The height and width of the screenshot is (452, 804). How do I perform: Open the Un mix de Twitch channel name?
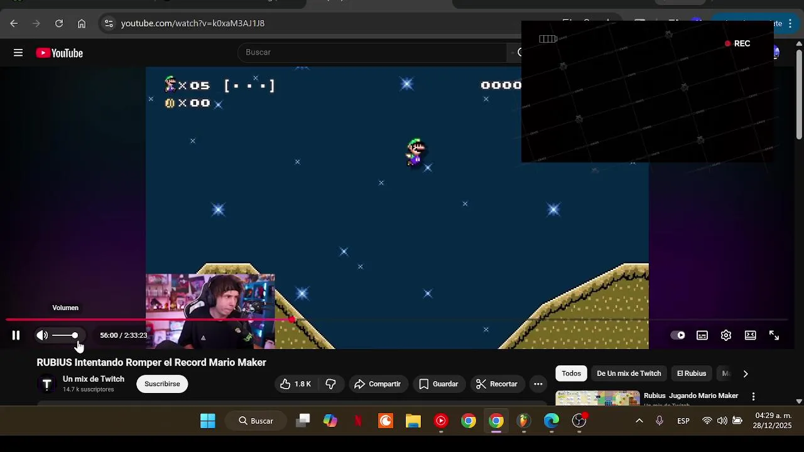click(x=94, y=379)
